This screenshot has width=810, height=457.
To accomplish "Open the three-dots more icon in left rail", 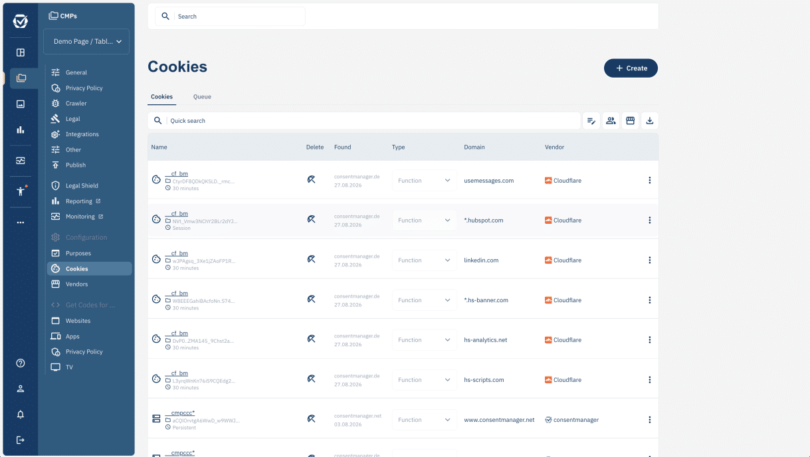I will [x=21, y=223].
